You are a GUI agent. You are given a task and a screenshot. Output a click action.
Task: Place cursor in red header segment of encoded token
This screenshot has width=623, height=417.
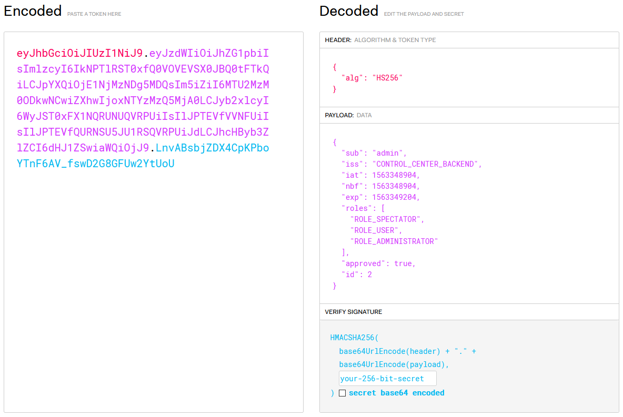[x=79, y=54]
